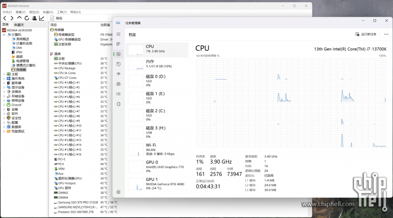Open Task Manager settings gear
This screenshot has height=218, width=393.
point(118,192)
